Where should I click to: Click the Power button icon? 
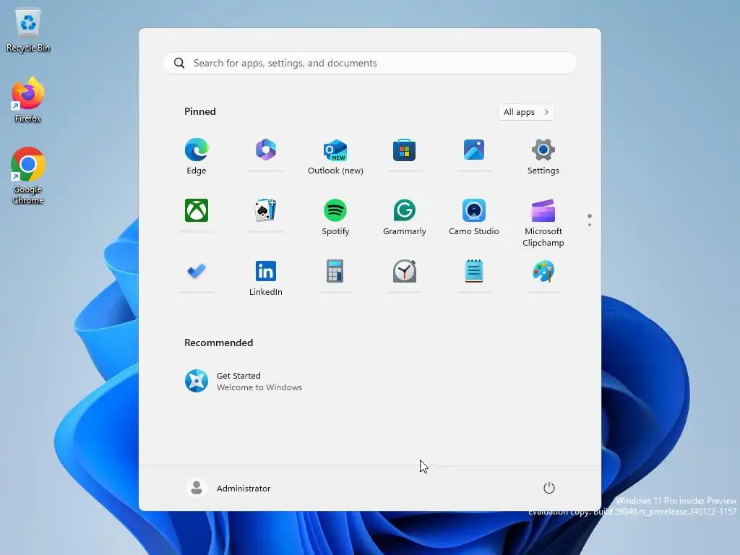point(549,488)
